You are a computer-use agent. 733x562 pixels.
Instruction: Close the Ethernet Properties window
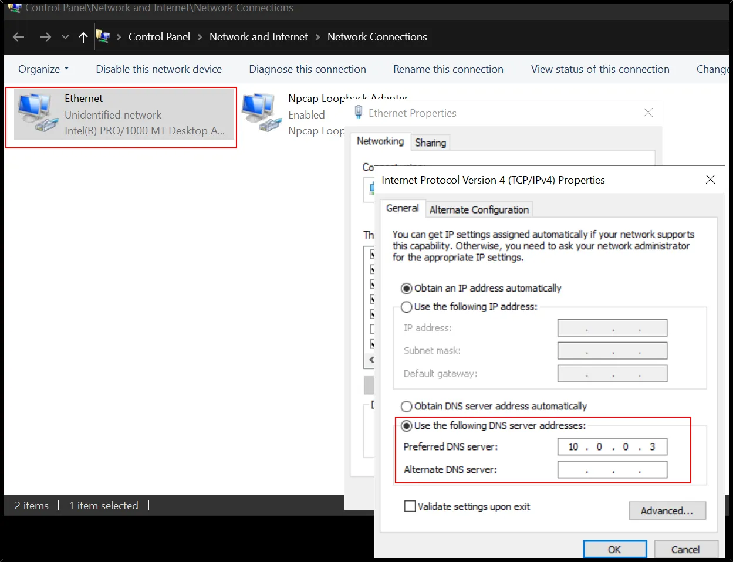(x=648, y=113)
